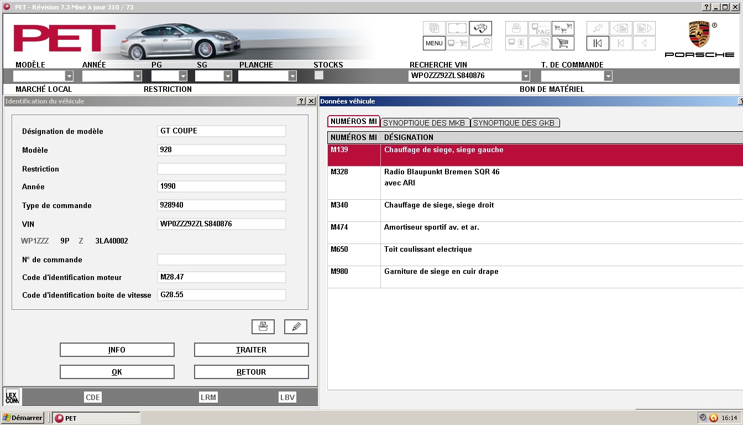Image resolution: width=743 pixels, height=425 pixels.
Task: Click help icon on Identification du véhicule
Action: [x=301, y=101]
